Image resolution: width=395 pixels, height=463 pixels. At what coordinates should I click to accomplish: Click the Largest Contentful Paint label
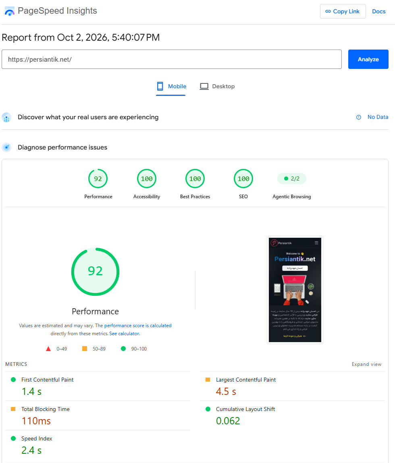point(246,380)
